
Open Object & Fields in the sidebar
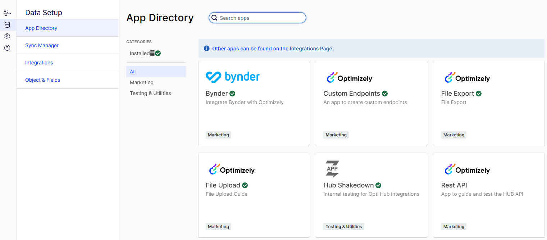pyautogui.click(x=68, y=80)
